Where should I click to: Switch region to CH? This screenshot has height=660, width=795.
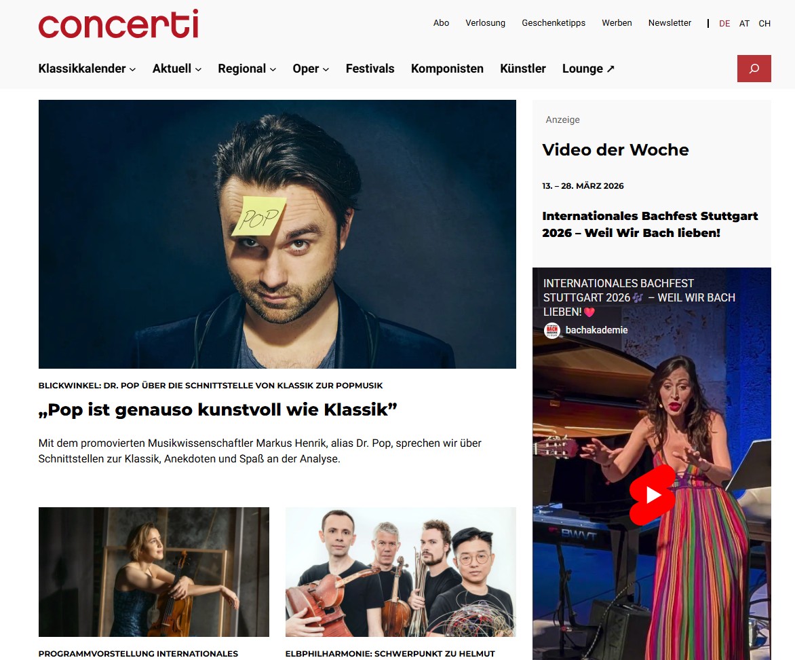pos(764,23)
